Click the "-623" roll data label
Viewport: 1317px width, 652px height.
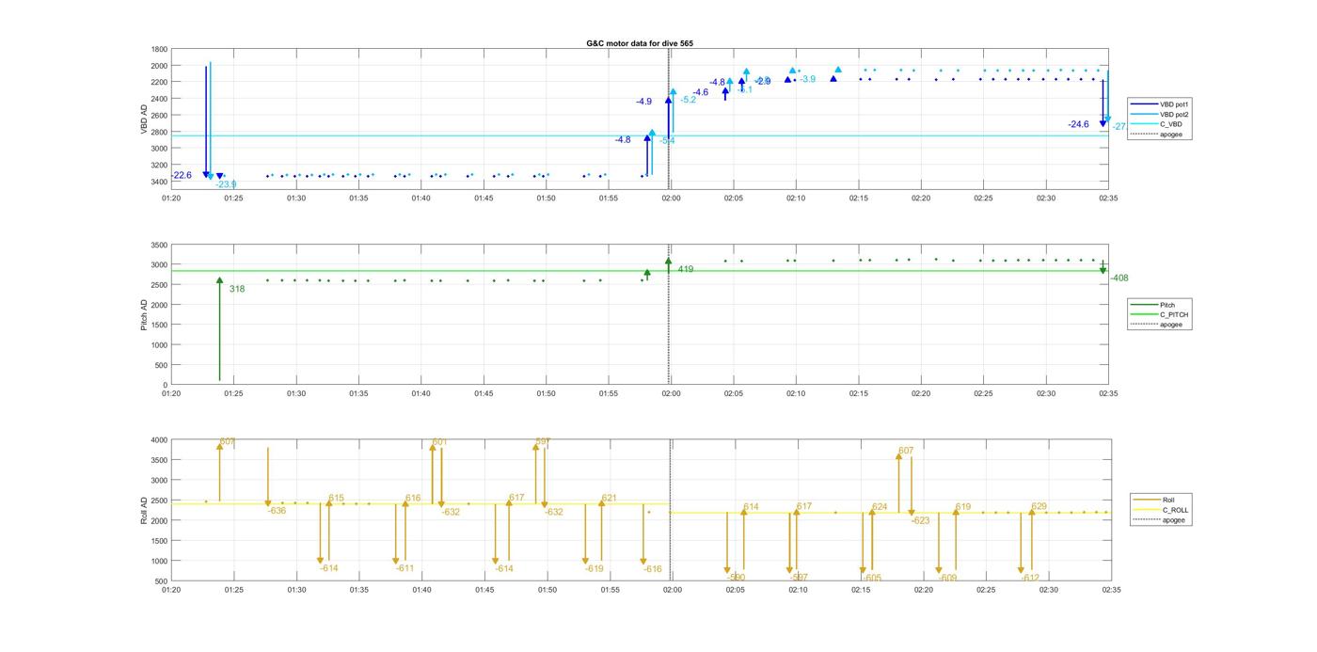(x=920, y=520)
